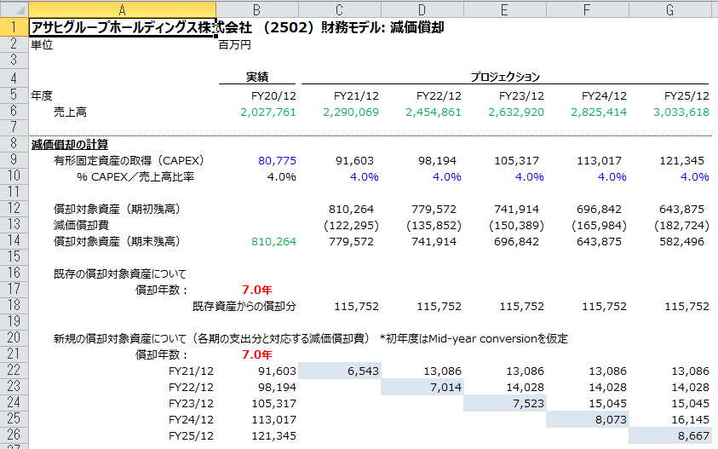This screenshot has width=718, height=449.
Task: Click the 16,145 value in row 25
Action: pyautogui.click(x=690, y=420)
